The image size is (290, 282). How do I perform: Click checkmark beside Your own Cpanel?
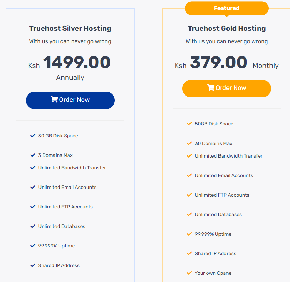(189, 273)
